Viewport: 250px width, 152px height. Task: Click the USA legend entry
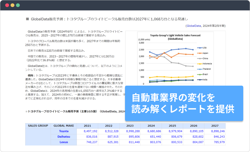[x=202, y=48]
